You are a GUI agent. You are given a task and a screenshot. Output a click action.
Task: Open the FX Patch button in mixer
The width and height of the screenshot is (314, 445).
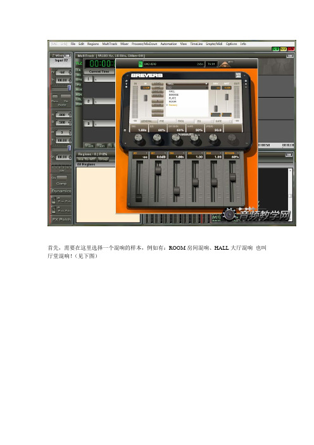(x=61, y=219)
